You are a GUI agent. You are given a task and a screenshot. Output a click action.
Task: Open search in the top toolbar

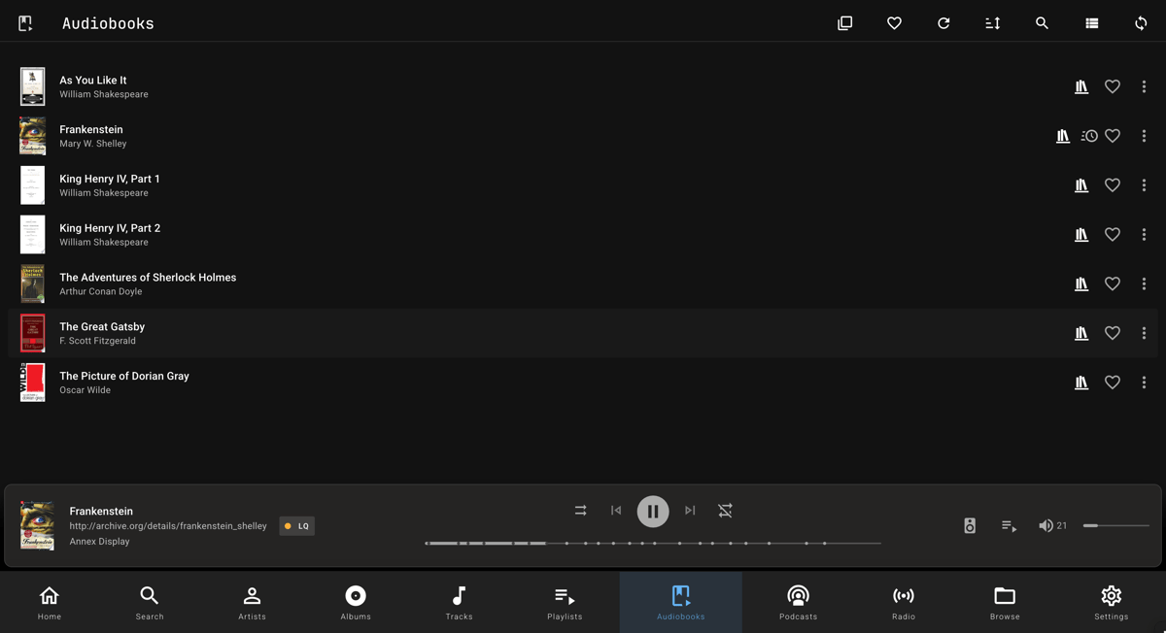1042,22
